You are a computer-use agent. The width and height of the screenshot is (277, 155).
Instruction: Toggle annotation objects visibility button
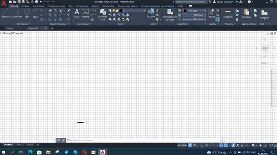[233, 146]
